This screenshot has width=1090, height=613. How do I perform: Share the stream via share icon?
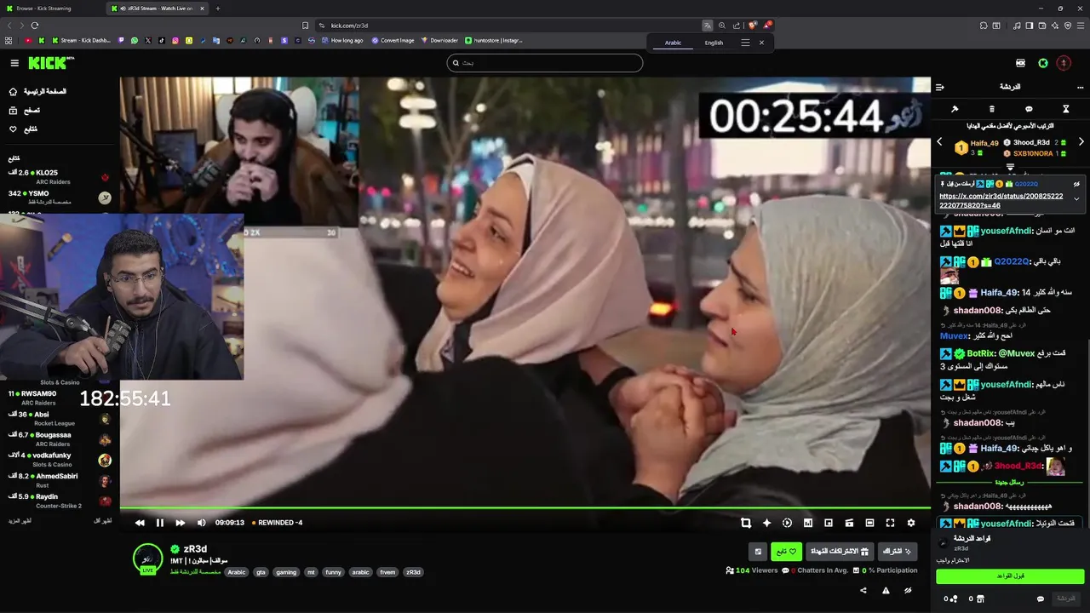863,590
